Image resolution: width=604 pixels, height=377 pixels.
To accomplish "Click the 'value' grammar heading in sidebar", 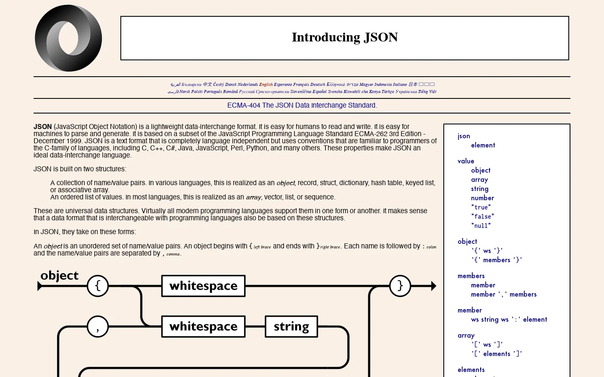I will tap(466, 161).
